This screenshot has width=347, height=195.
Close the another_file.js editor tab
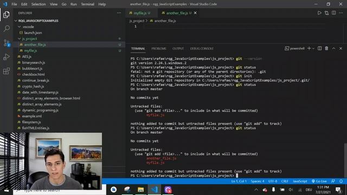[195, 13]
